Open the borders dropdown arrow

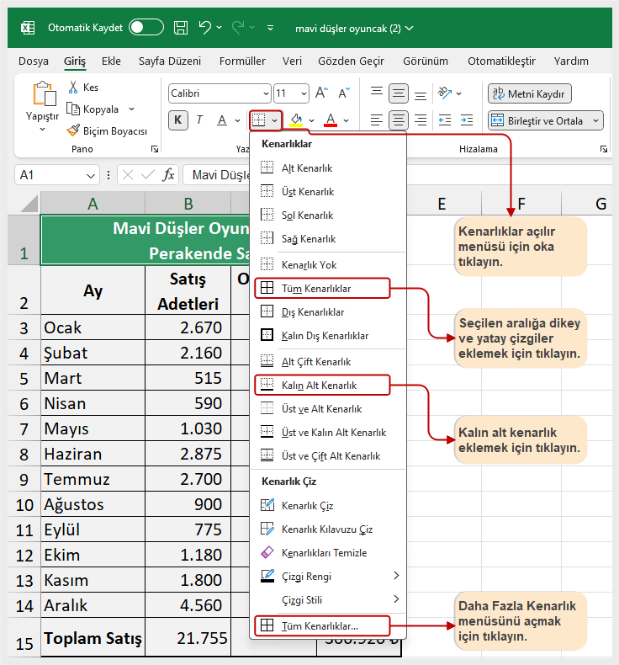274,120
